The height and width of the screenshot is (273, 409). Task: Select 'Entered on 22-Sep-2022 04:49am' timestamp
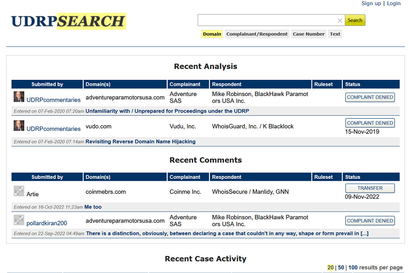[49, 234]
